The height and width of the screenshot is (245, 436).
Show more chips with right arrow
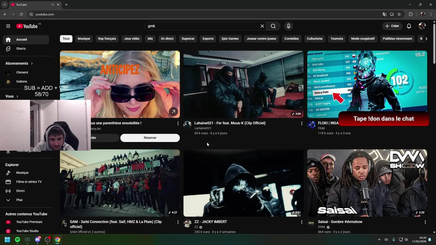tap(426, 39)
